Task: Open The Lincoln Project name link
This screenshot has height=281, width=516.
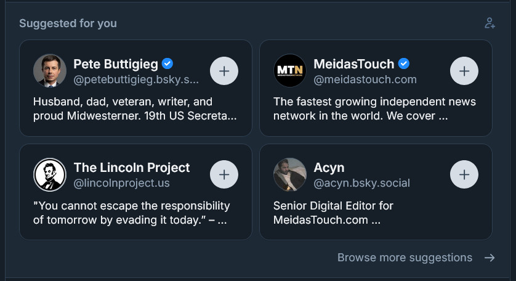Action: [132, 168]
